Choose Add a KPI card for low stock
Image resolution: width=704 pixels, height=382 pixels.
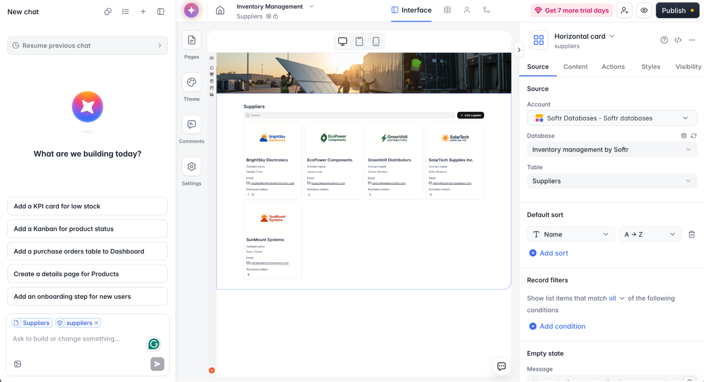tap(87, 206)
